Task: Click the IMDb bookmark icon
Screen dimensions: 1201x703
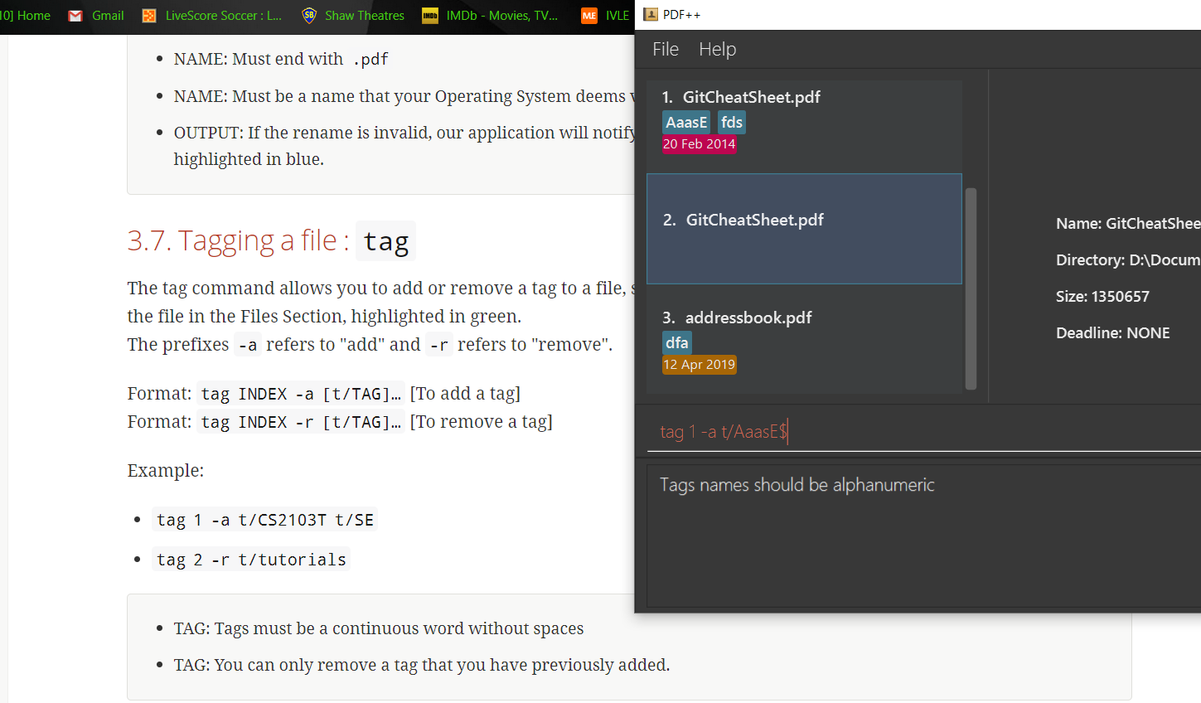Action: (430, 16)
